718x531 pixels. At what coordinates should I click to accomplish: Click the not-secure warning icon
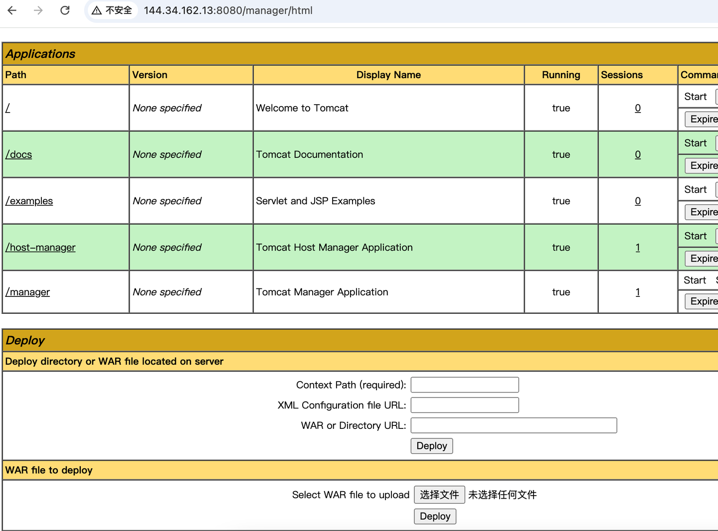click(97, 10)
